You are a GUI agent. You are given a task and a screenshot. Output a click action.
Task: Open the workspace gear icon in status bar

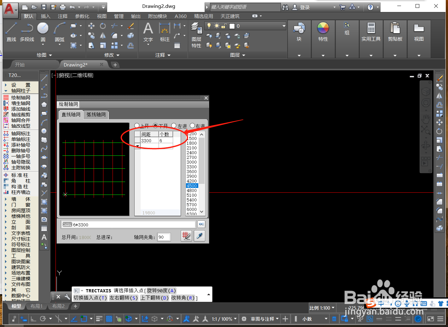click(244, 319)
